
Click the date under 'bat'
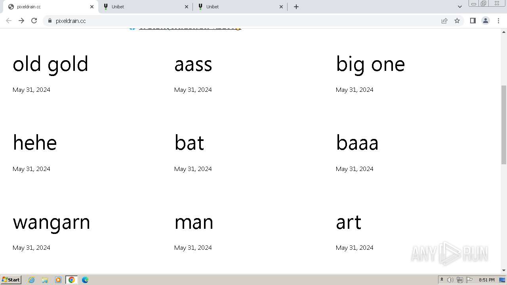click(x=193, y=169)
